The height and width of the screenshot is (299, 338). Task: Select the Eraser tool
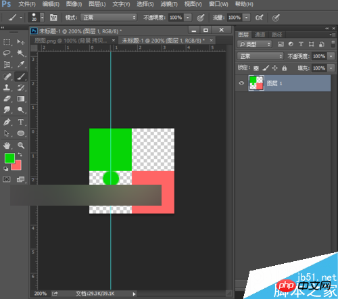tap(7, 99)
